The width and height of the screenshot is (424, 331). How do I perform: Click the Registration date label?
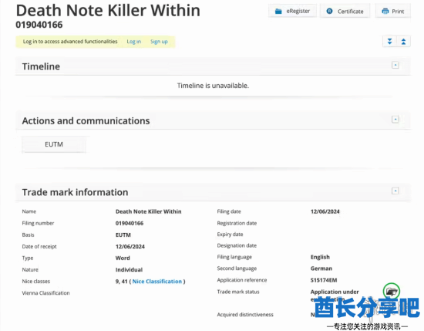coord(237,223)
